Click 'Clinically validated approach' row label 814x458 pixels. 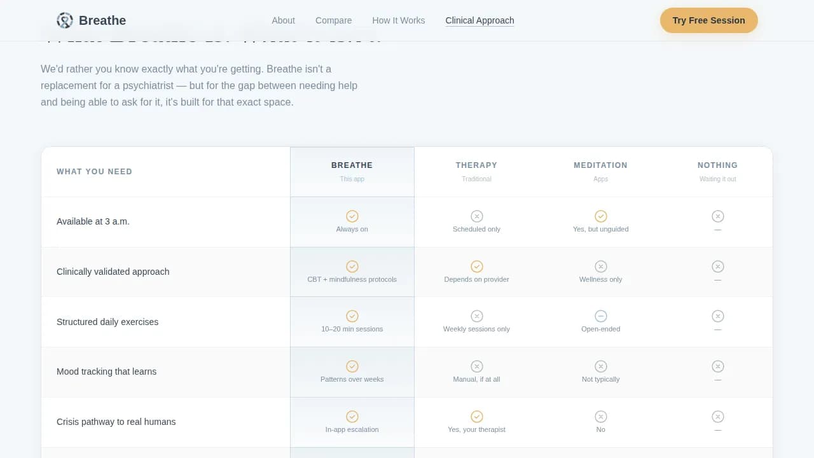[x=113, y=272]
